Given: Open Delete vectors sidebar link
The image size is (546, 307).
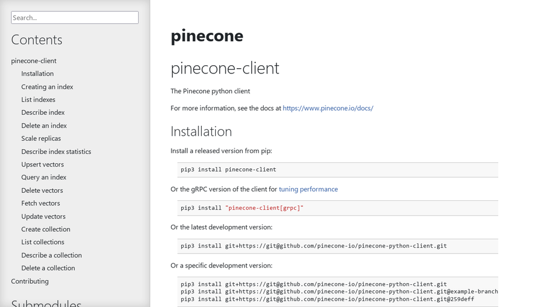Looking at the screenshot, I should pos(42,190).
